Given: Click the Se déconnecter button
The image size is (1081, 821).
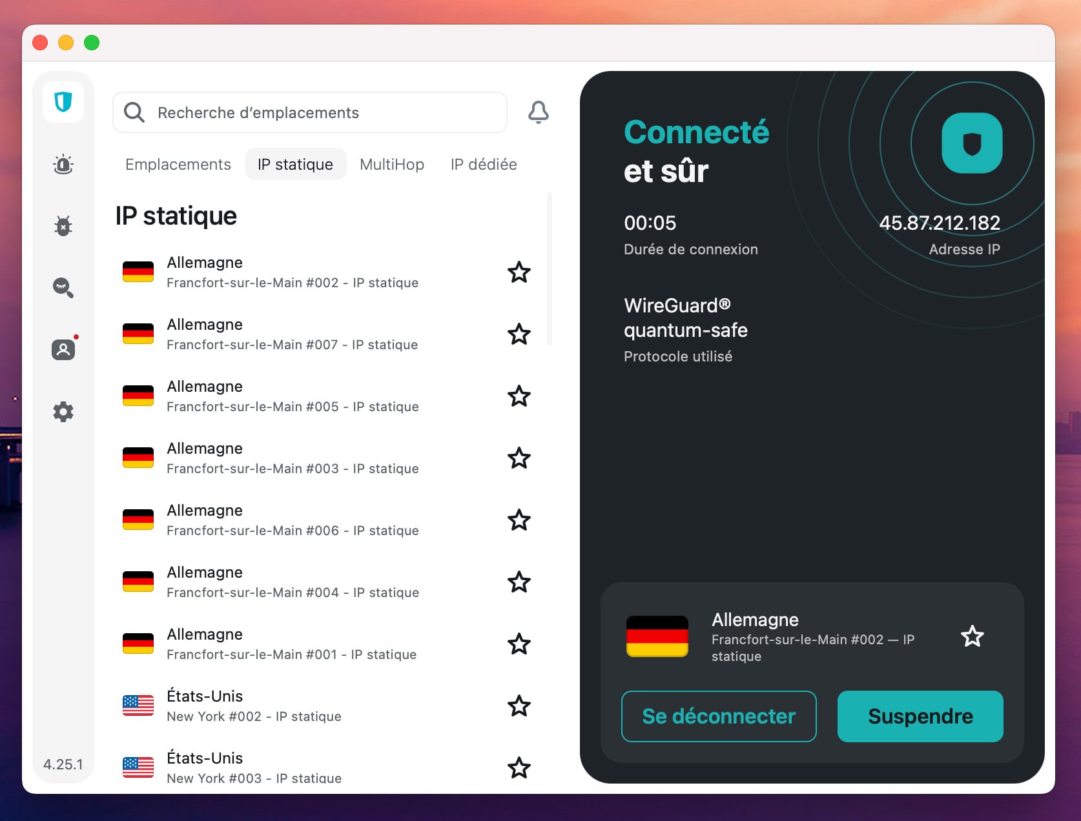Looking at the screenshot, I should pyautogui.click(x=719, y=716).
